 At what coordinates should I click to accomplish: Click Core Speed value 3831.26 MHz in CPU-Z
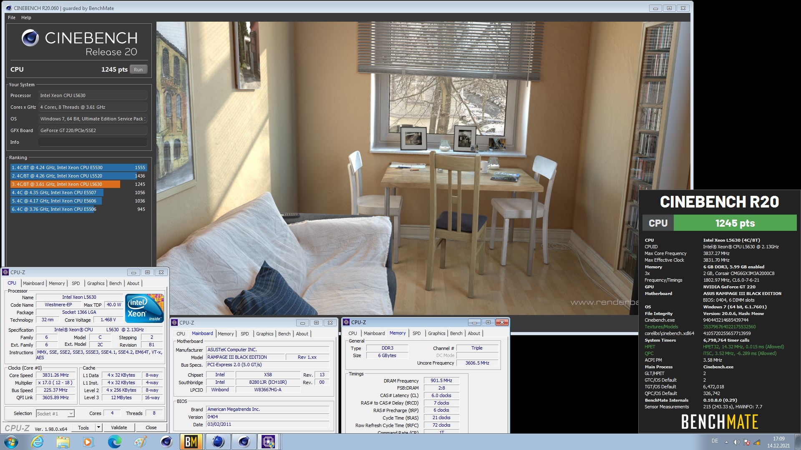click(x=55, y=375)
